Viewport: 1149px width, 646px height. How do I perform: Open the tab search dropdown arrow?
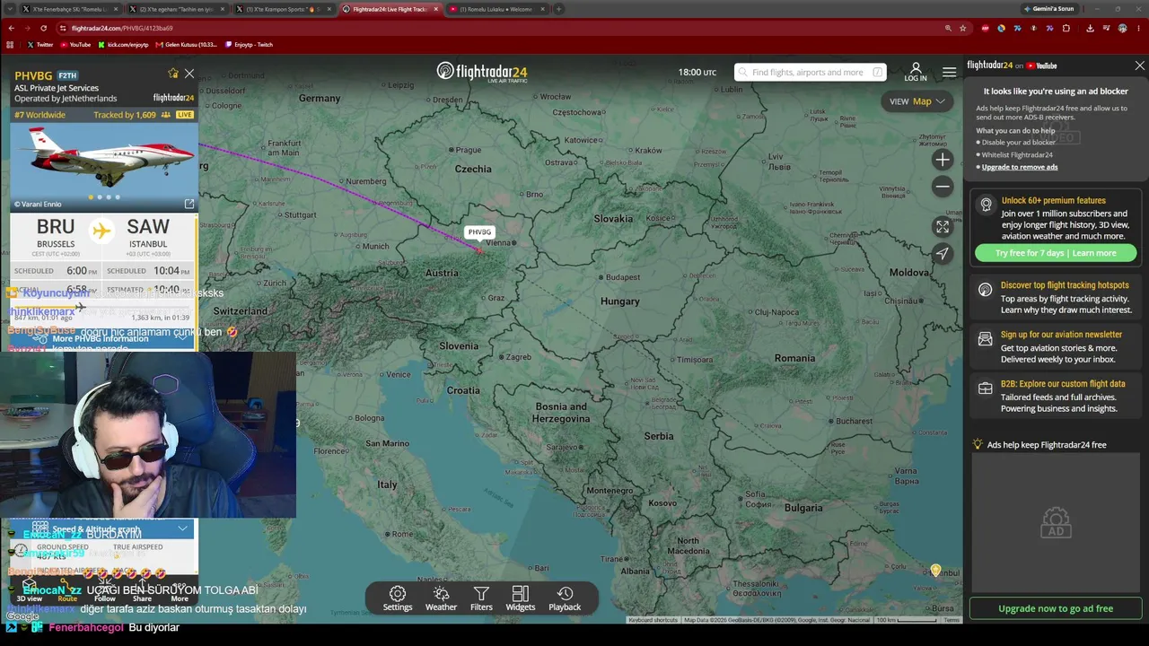(11, 9)
